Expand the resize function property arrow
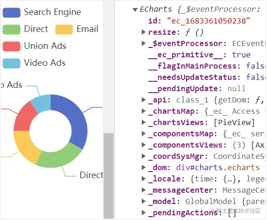The width and height of the screenshot is (267, 220). [144, 32]
